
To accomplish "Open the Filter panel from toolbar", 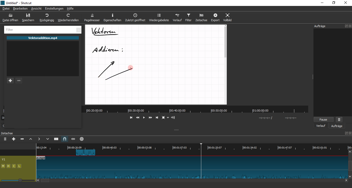I will tap(188, 17).
